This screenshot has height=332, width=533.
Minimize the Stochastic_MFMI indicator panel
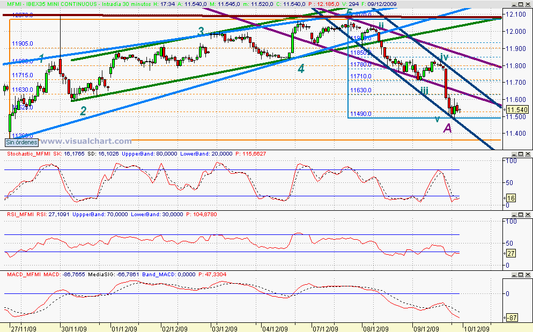(x=514, y=154)
